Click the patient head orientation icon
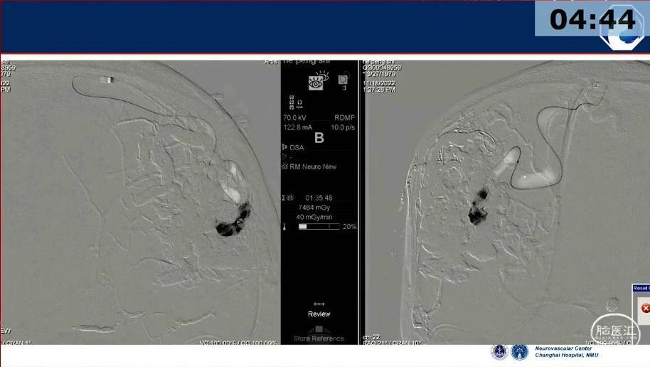 pos(343,80)
